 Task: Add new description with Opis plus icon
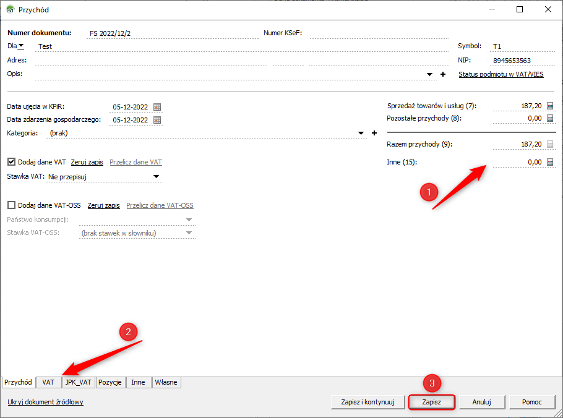coord(443,74)
